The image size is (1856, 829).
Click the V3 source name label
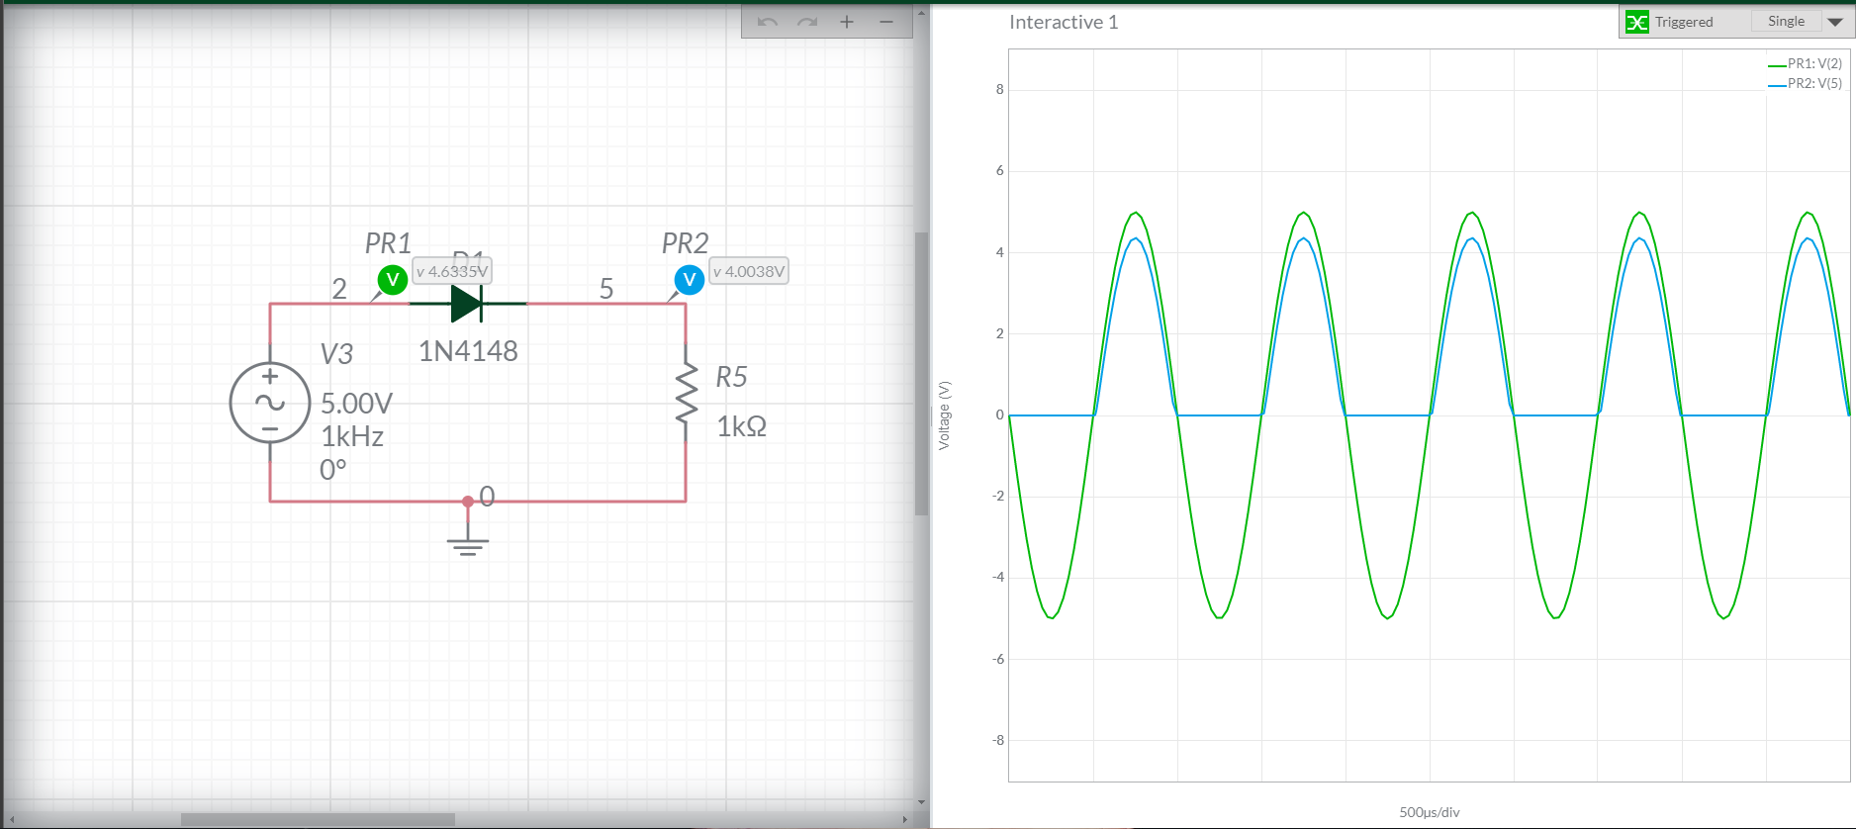coord(336,354)
